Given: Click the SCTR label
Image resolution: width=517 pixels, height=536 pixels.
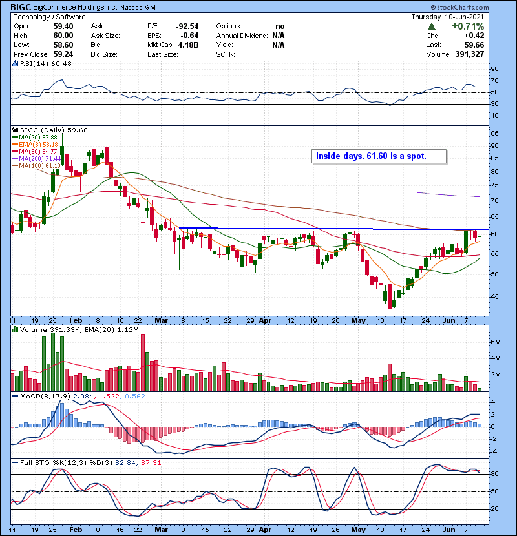Looking at the screenshot, I should [x=226, y=54].
